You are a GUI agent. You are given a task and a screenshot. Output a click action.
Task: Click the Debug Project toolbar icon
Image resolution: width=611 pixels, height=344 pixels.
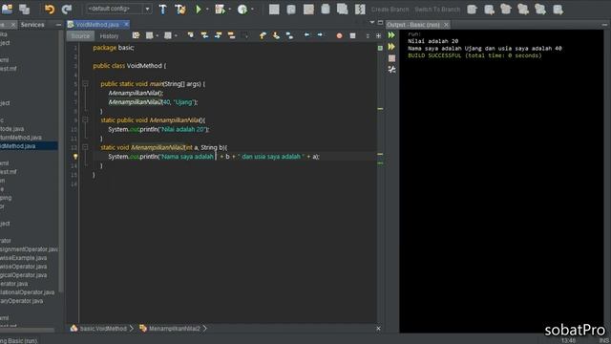coord(220,9)
